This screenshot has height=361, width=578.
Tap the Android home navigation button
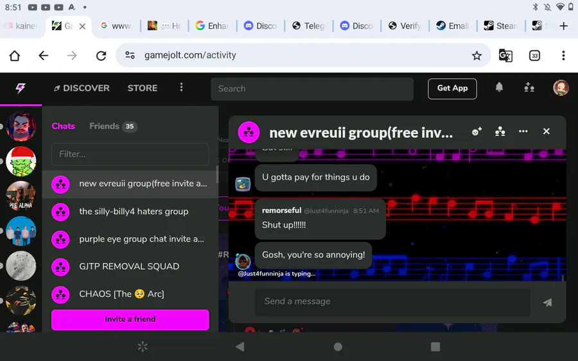(338, 347)
